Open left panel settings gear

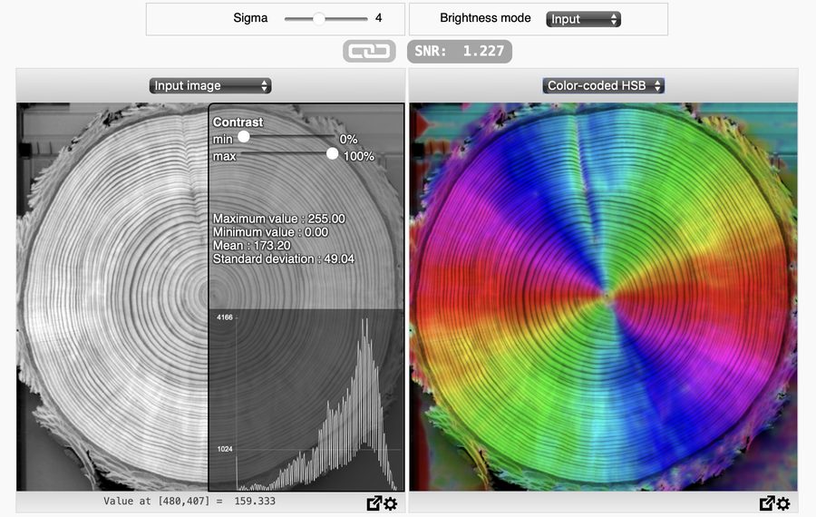pos(390,503)
